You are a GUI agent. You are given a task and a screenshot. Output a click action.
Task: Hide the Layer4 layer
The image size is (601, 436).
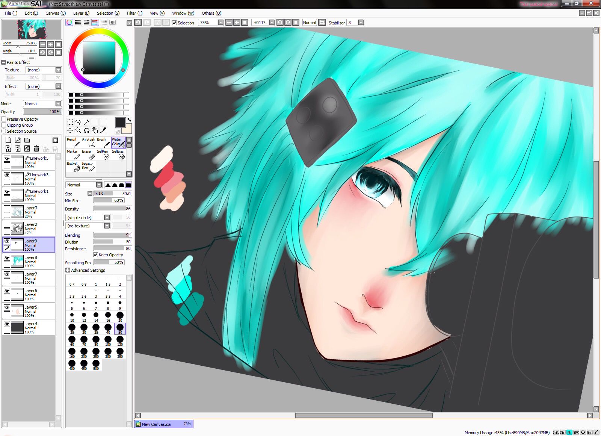pos(7,324)
